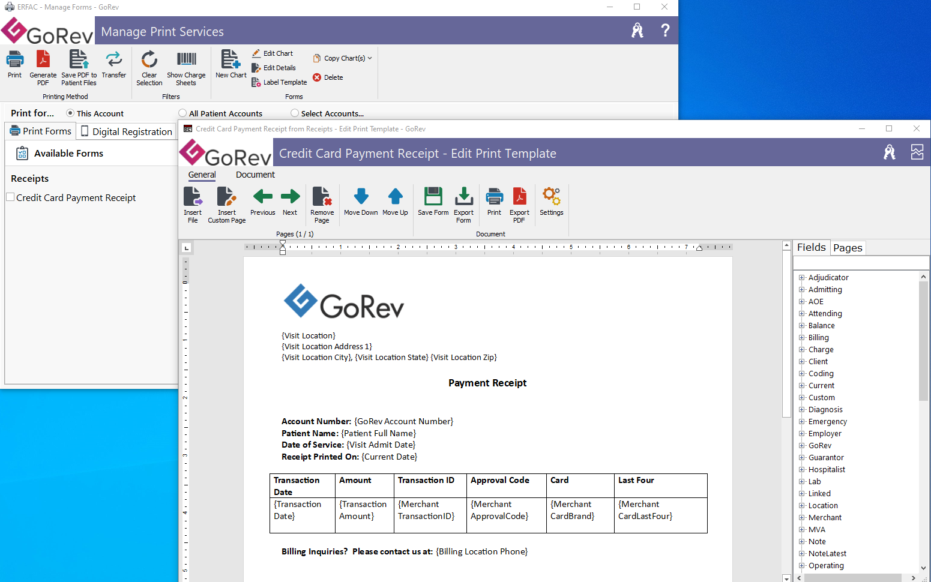Click Remove Page

322,205
